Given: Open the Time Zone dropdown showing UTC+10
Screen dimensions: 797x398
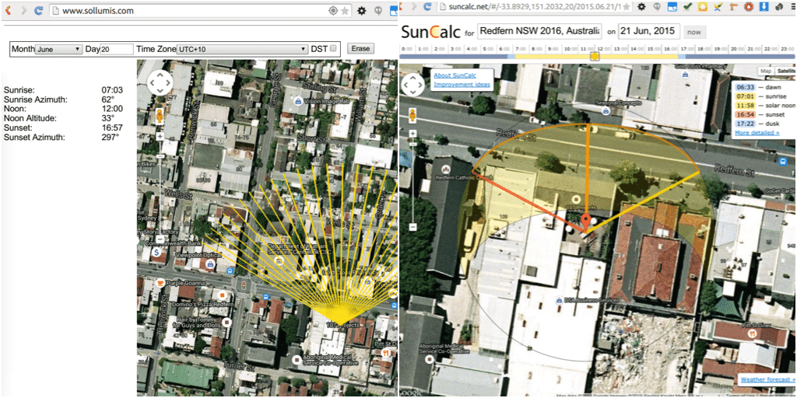Looking at the screenshot, I should (x=243, y=49).
